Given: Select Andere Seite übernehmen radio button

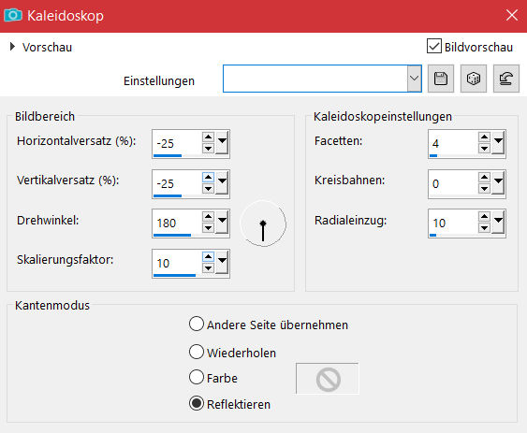Looking at the screenshot, I should coord(197,325).
